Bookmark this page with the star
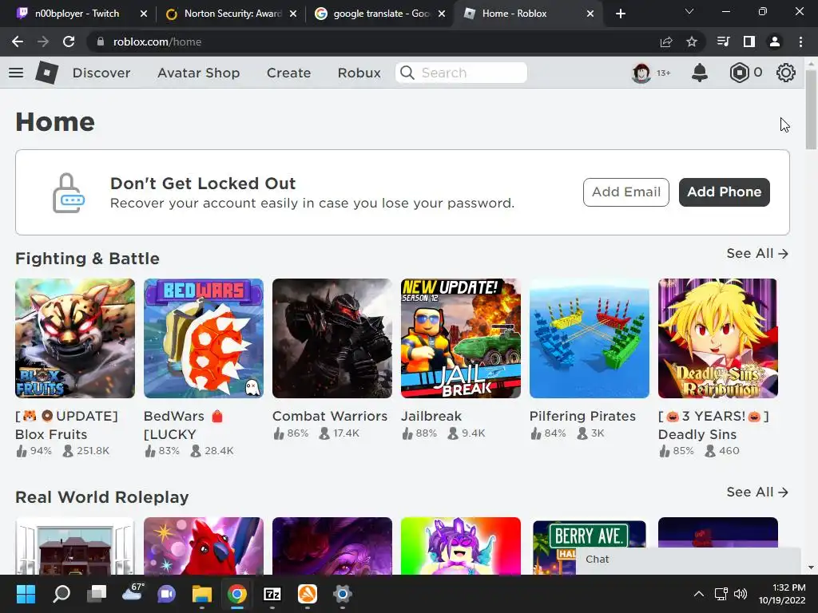This screenshot has height=613, width=818. (x=692, y=42)
